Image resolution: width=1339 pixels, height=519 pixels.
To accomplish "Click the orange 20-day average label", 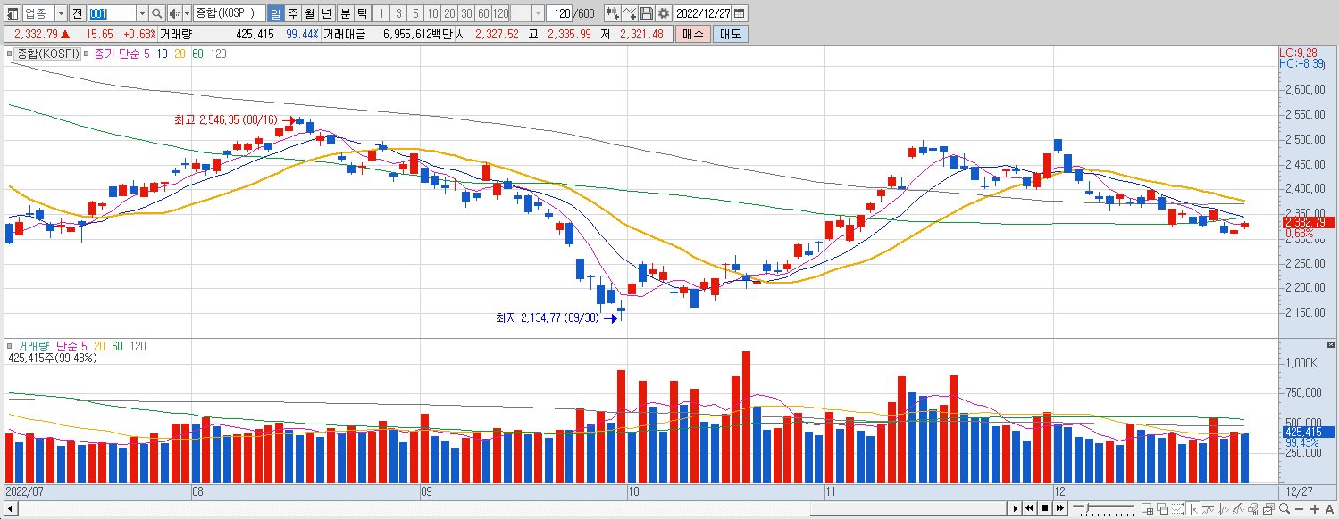I will pos(180,54).
